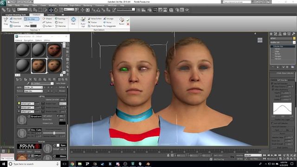The width and height of the screenshot is (297, 167).
Task: Open the Align tool
Action: tap(143, 10)
